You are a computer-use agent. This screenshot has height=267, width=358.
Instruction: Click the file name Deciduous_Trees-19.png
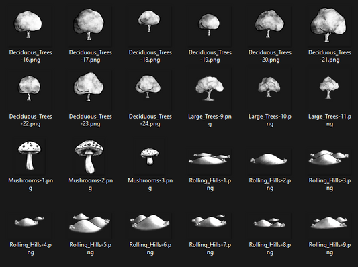[x=210, y=56]
